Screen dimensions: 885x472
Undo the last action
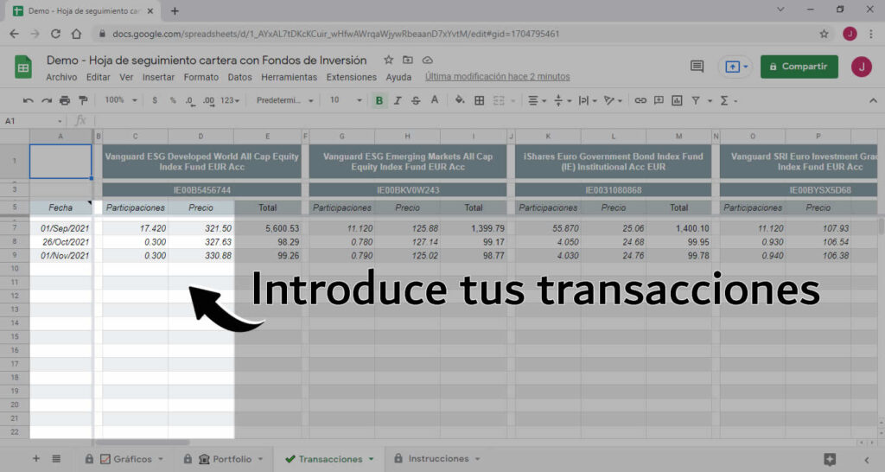coord(28,100)
